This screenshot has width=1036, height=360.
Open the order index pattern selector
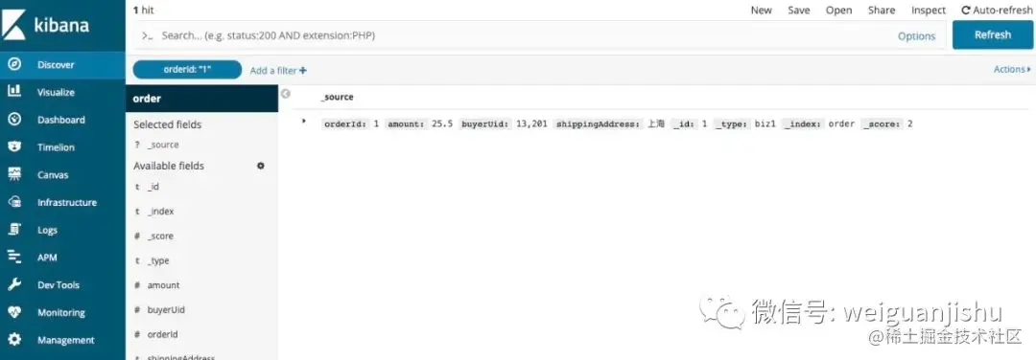point(201,99)
